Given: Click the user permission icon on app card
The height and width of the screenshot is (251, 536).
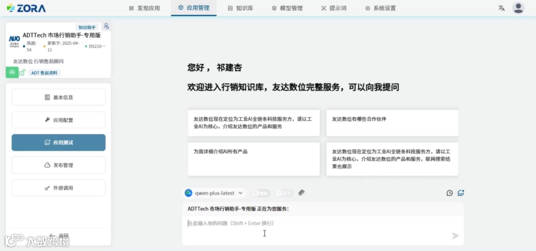Looking at the screenshot, I should tap(106, 26).
